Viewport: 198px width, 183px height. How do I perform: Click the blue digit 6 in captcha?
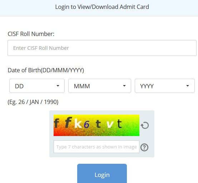click(x=86, y=125)
